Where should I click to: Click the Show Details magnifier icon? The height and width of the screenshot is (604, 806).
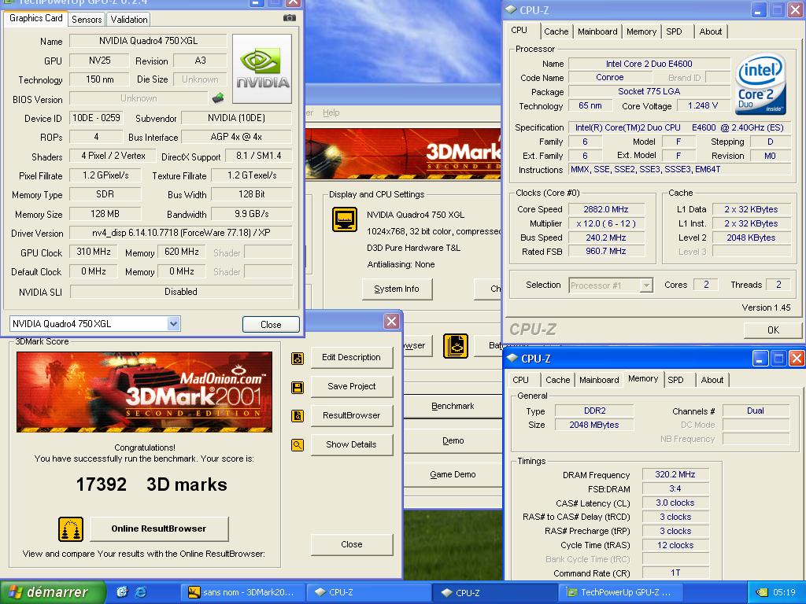(297, 445)
